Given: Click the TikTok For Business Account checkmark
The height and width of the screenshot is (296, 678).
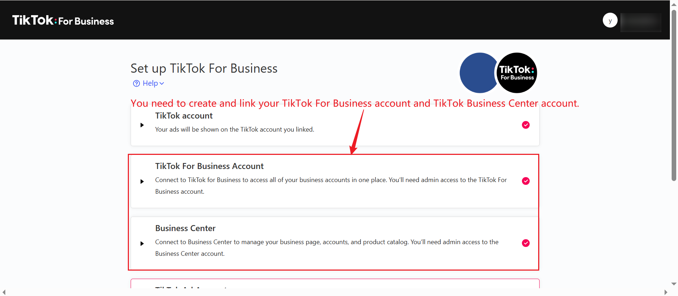Looking at the screenshot, I should pos(525,181).
